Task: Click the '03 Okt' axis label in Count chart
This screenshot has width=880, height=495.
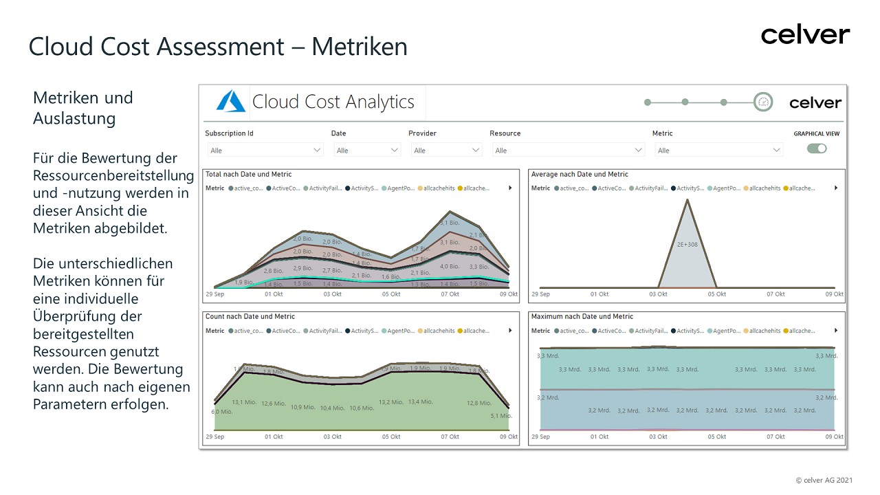Action: 332,437
